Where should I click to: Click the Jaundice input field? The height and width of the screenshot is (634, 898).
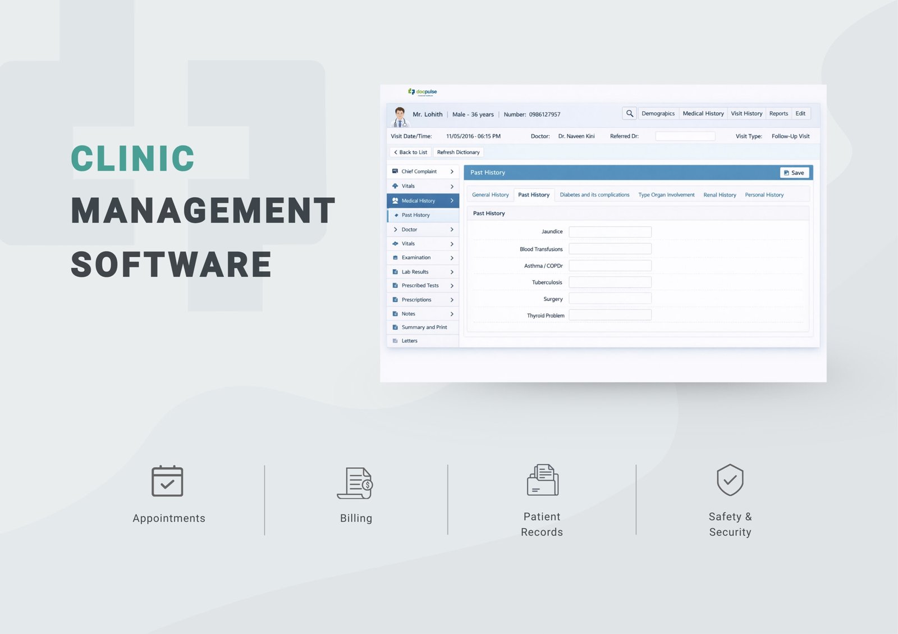[610, 232]
